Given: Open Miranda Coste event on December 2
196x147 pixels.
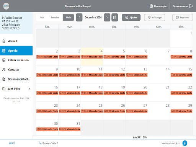Looking at the screenshot, I should click(x=47, y=57).
